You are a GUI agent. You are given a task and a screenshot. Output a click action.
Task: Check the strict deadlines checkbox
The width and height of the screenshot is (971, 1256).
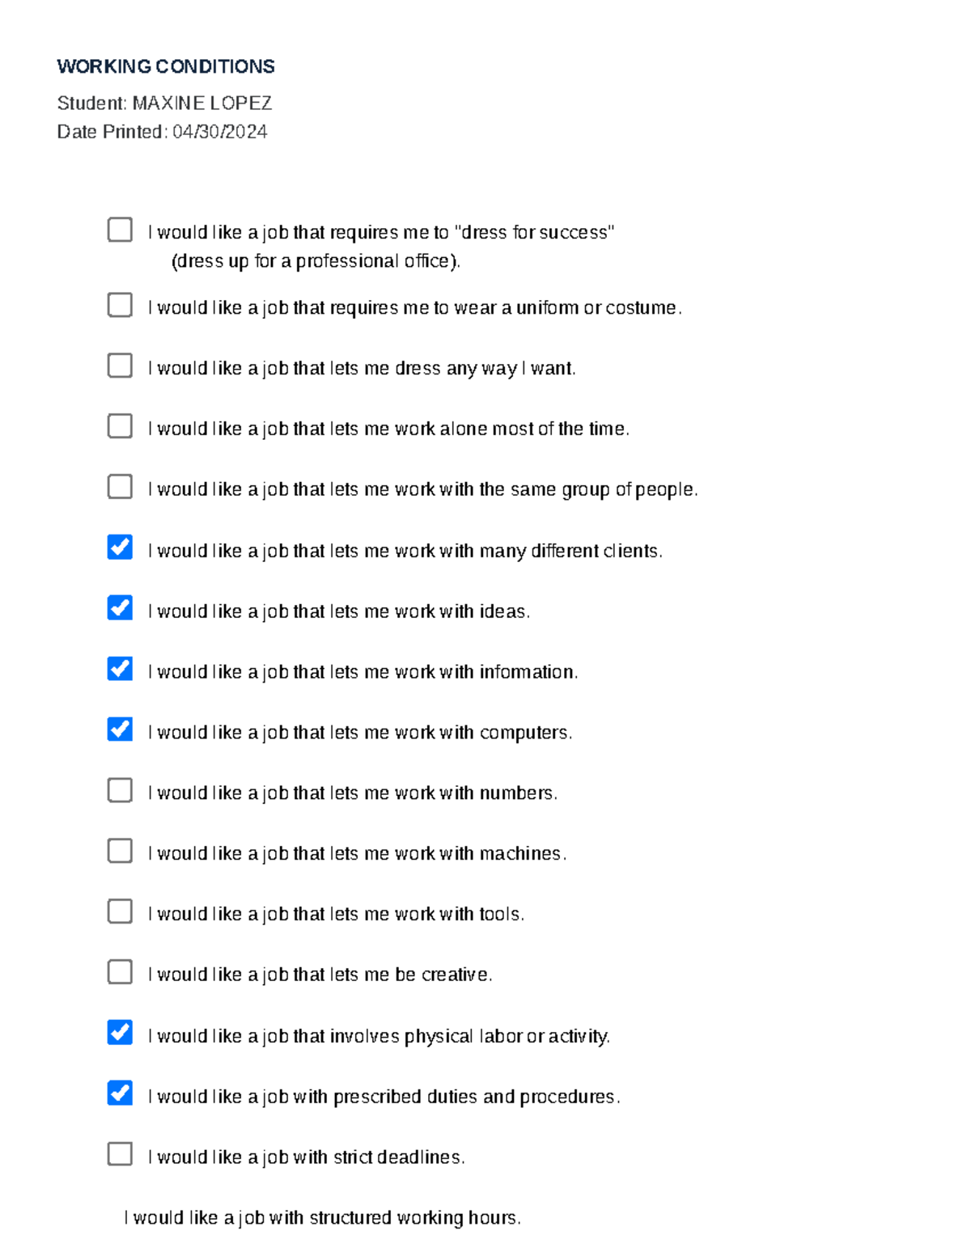[120, 1154]
